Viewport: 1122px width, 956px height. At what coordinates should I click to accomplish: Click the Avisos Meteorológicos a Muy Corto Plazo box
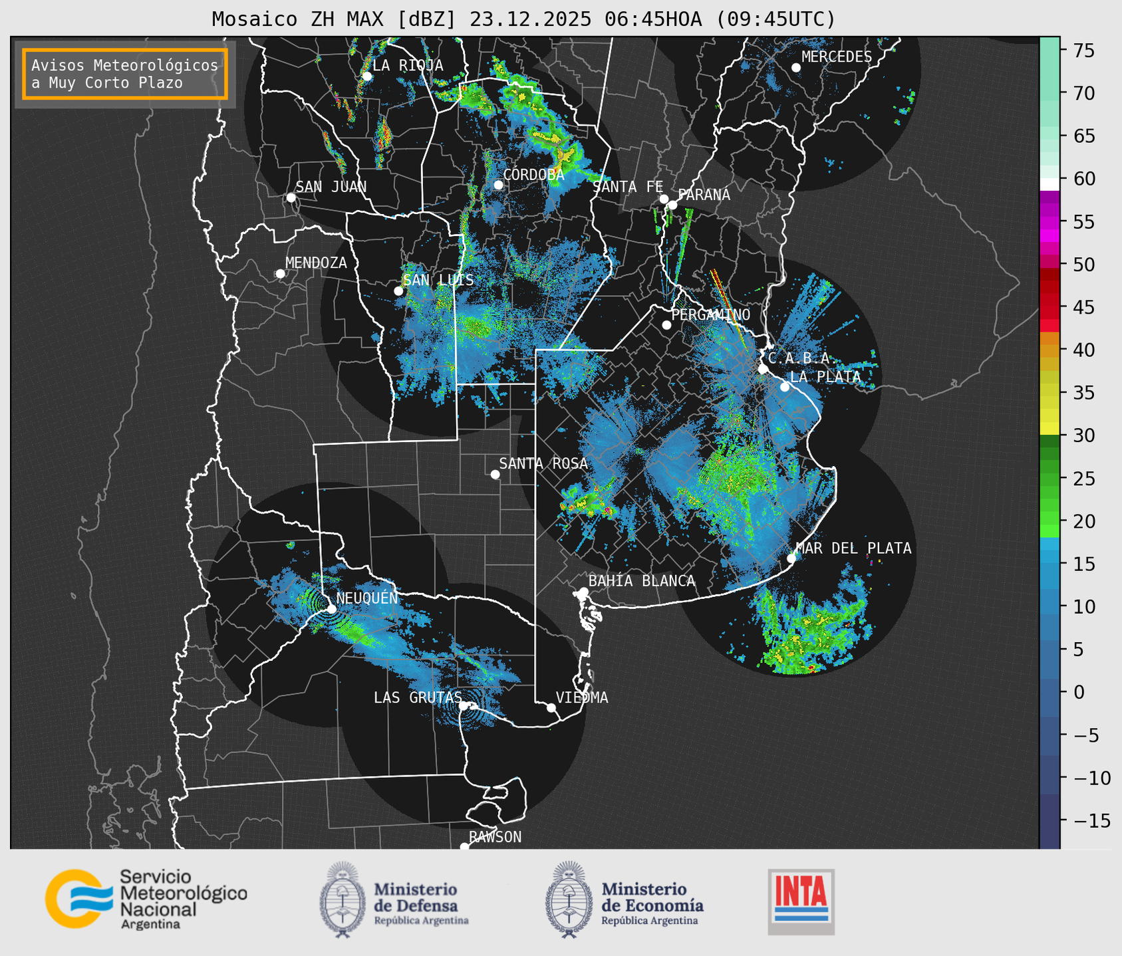[125, 74]
